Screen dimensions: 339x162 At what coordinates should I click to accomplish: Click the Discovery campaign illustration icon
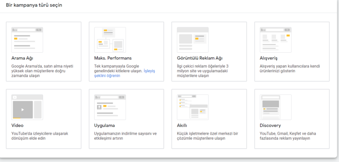pyautogui.click(x=275, y=107)
